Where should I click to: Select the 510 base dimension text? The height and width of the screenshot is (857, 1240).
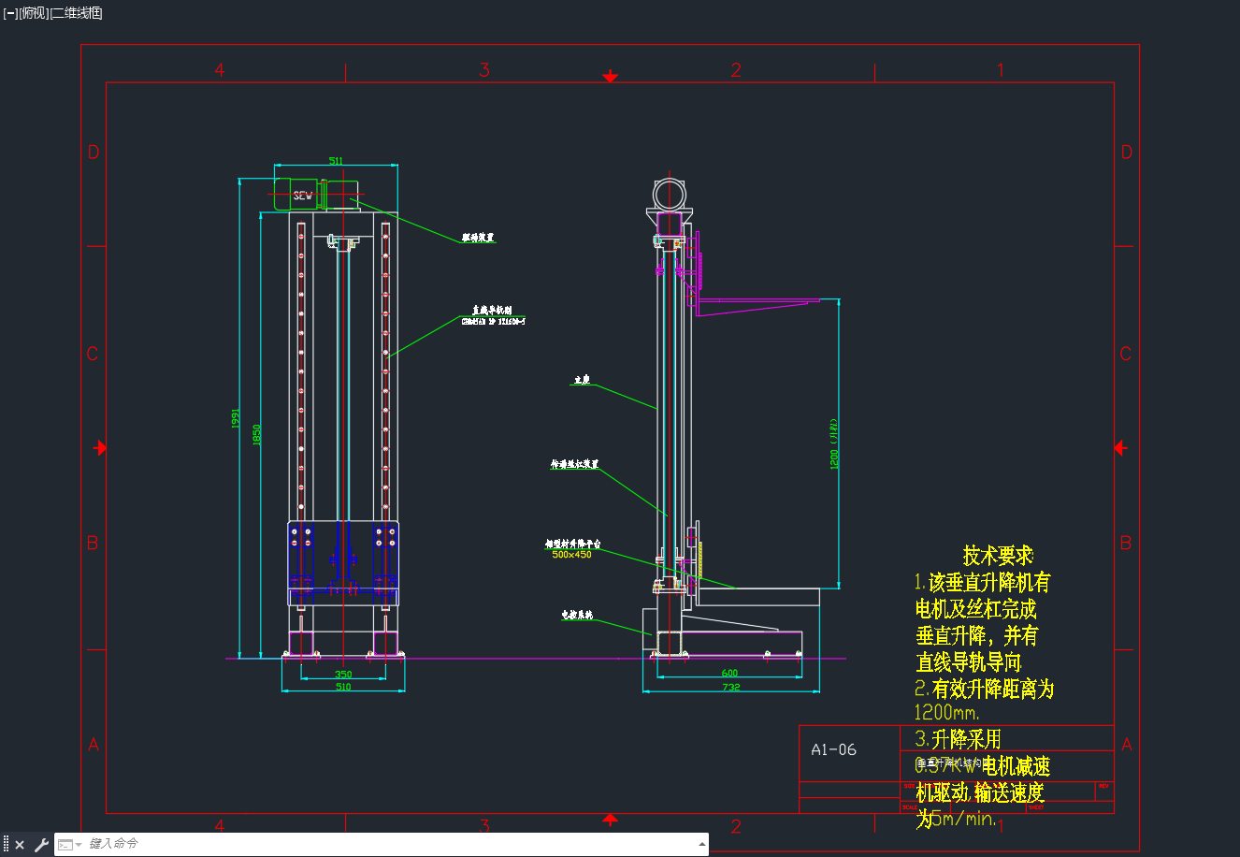click(x=343, y=687)
